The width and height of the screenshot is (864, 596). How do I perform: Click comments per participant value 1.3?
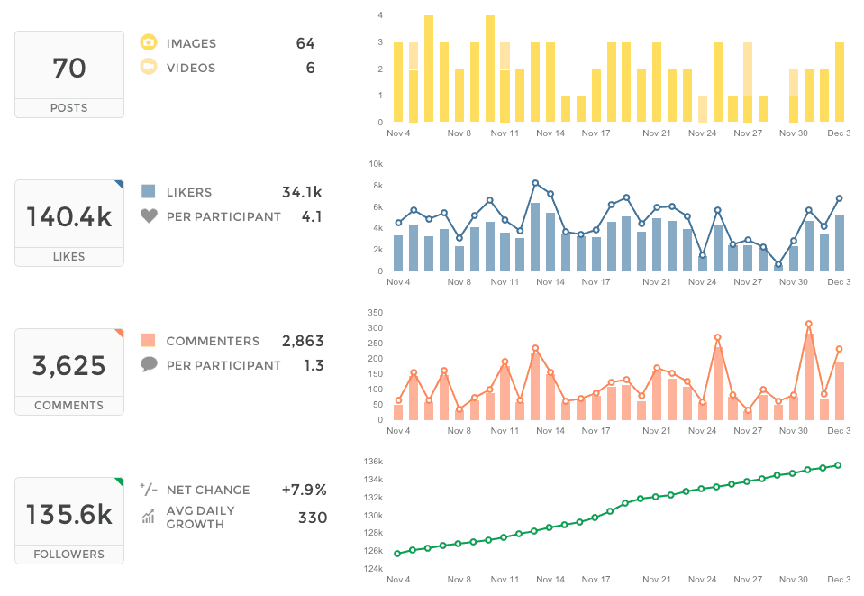pyautogui.click(x=314, y=365)
